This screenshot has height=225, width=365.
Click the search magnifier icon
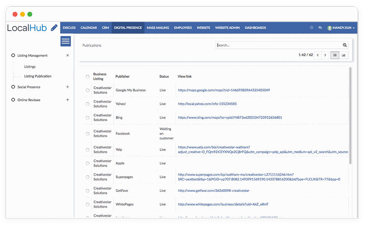tap(345, 45)
